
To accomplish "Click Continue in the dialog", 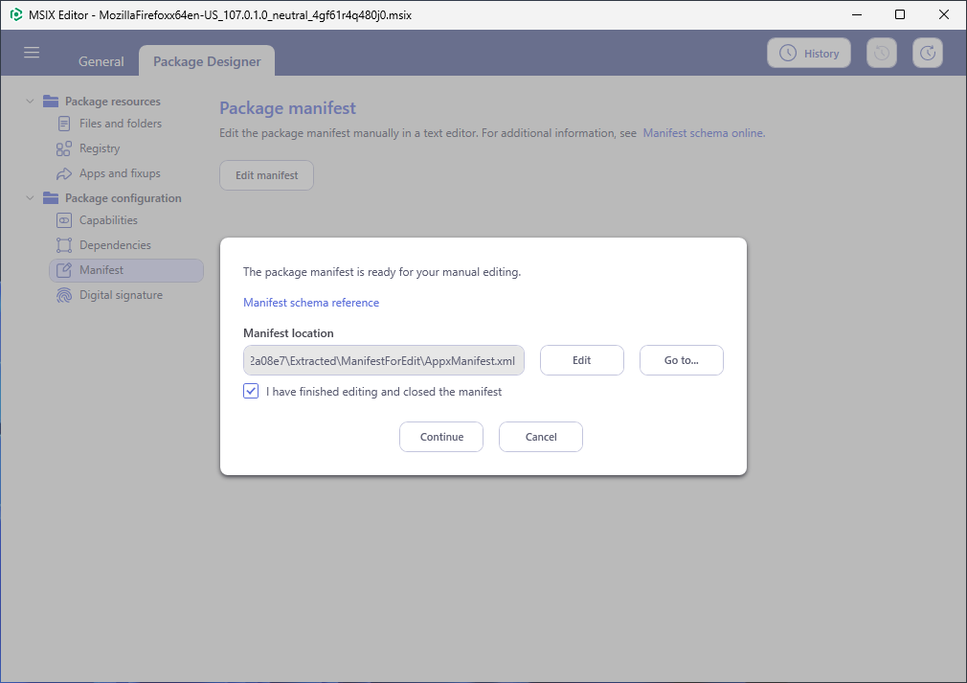I will pyautogui.click(x=441, y=437).
